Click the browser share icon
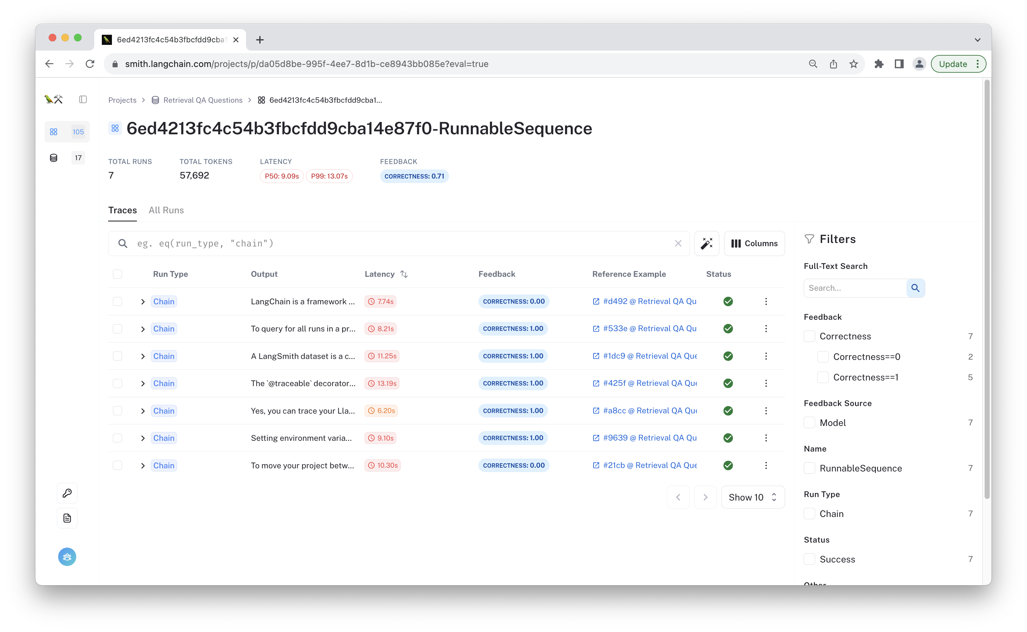Image resolution: width=1027 pixels, height=632 pixels. tap(833, 64)
